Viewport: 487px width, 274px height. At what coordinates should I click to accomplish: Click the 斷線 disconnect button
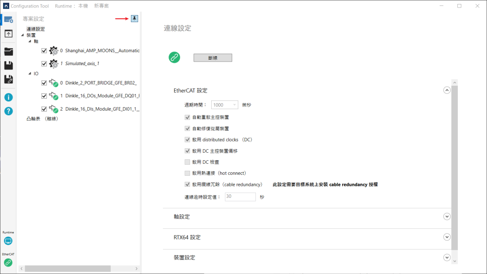213,58
